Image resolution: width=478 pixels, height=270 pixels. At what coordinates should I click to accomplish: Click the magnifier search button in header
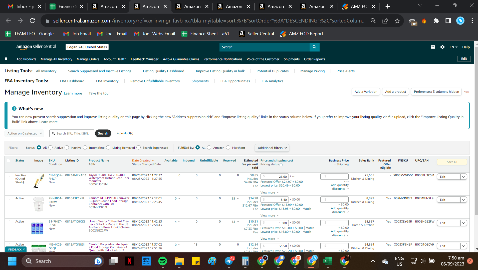(x=314, y=47)
